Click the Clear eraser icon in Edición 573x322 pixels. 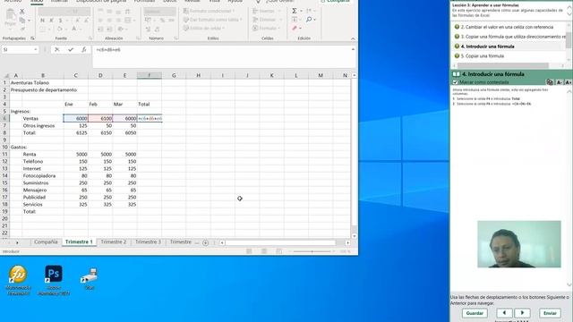(x=295, y=28)
